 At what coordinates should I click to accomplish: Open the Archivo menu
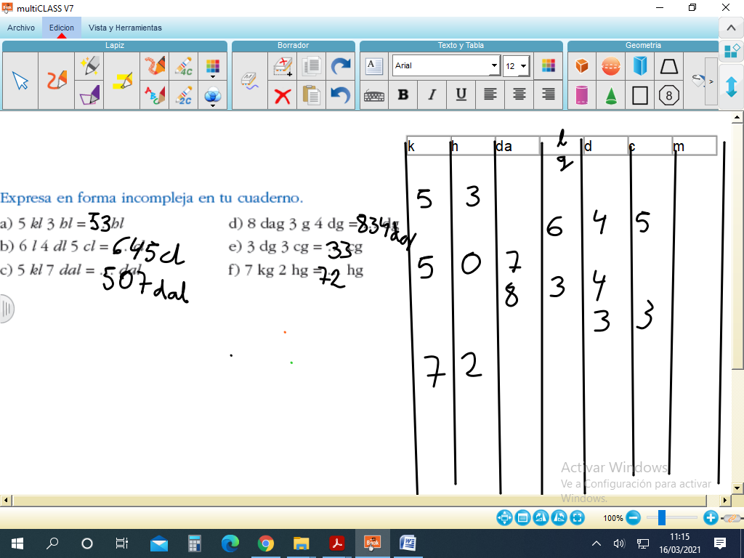[21, 28]
